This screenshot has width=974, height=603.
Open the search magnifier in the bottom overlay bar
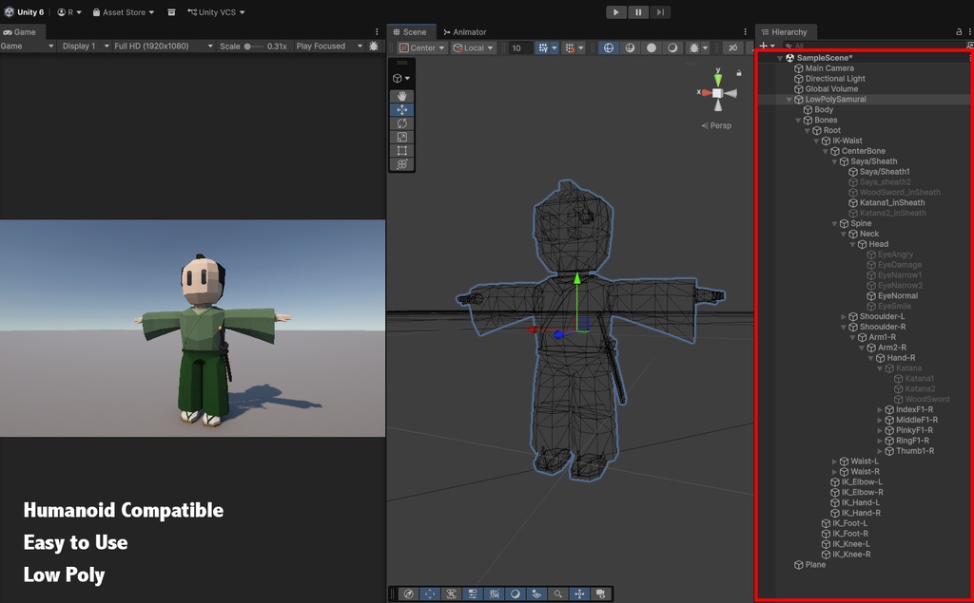tap(558, 594)
